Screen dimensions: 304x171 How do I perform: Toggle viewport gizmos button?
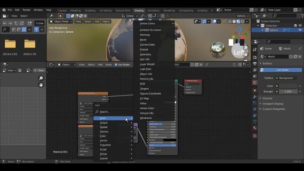click(204, 21)
